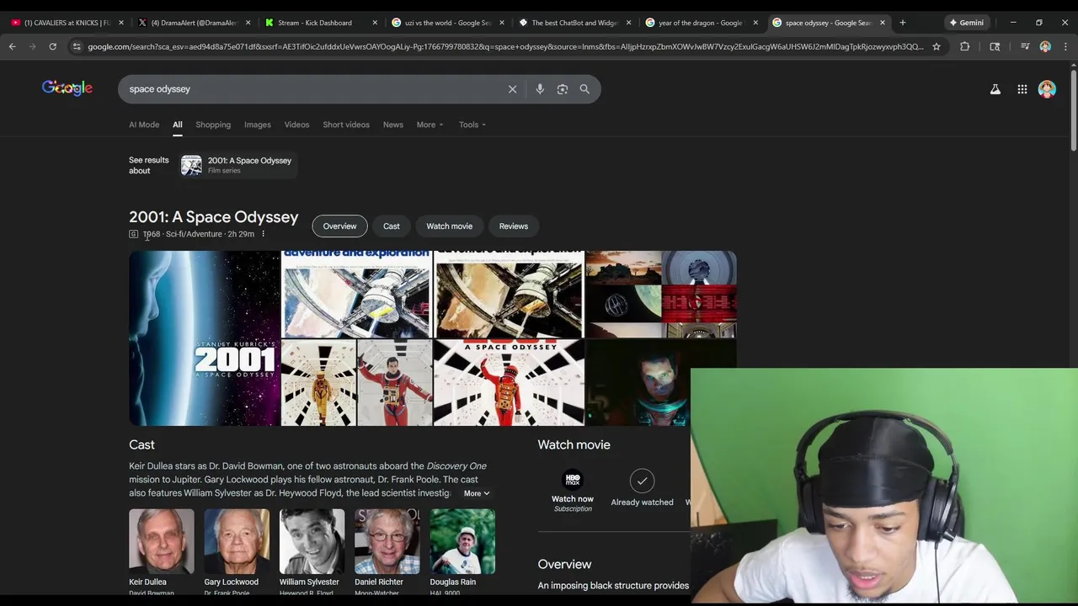This screenshot has width=1078, height=606.
Task: Open Gemini button in title bar
Action: tap(967, 23)
